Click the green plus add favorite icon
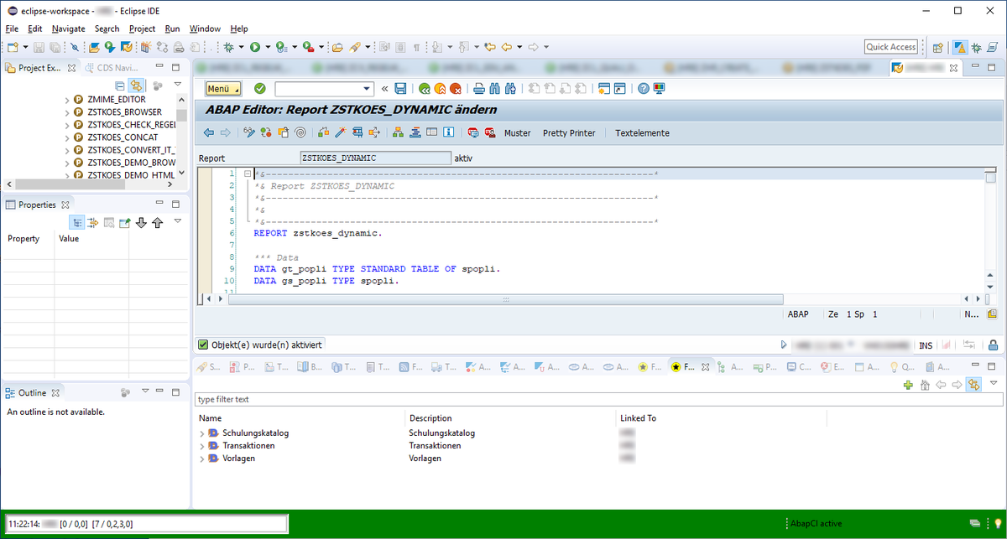This screenshot has height=539, width=1007. 908,384
